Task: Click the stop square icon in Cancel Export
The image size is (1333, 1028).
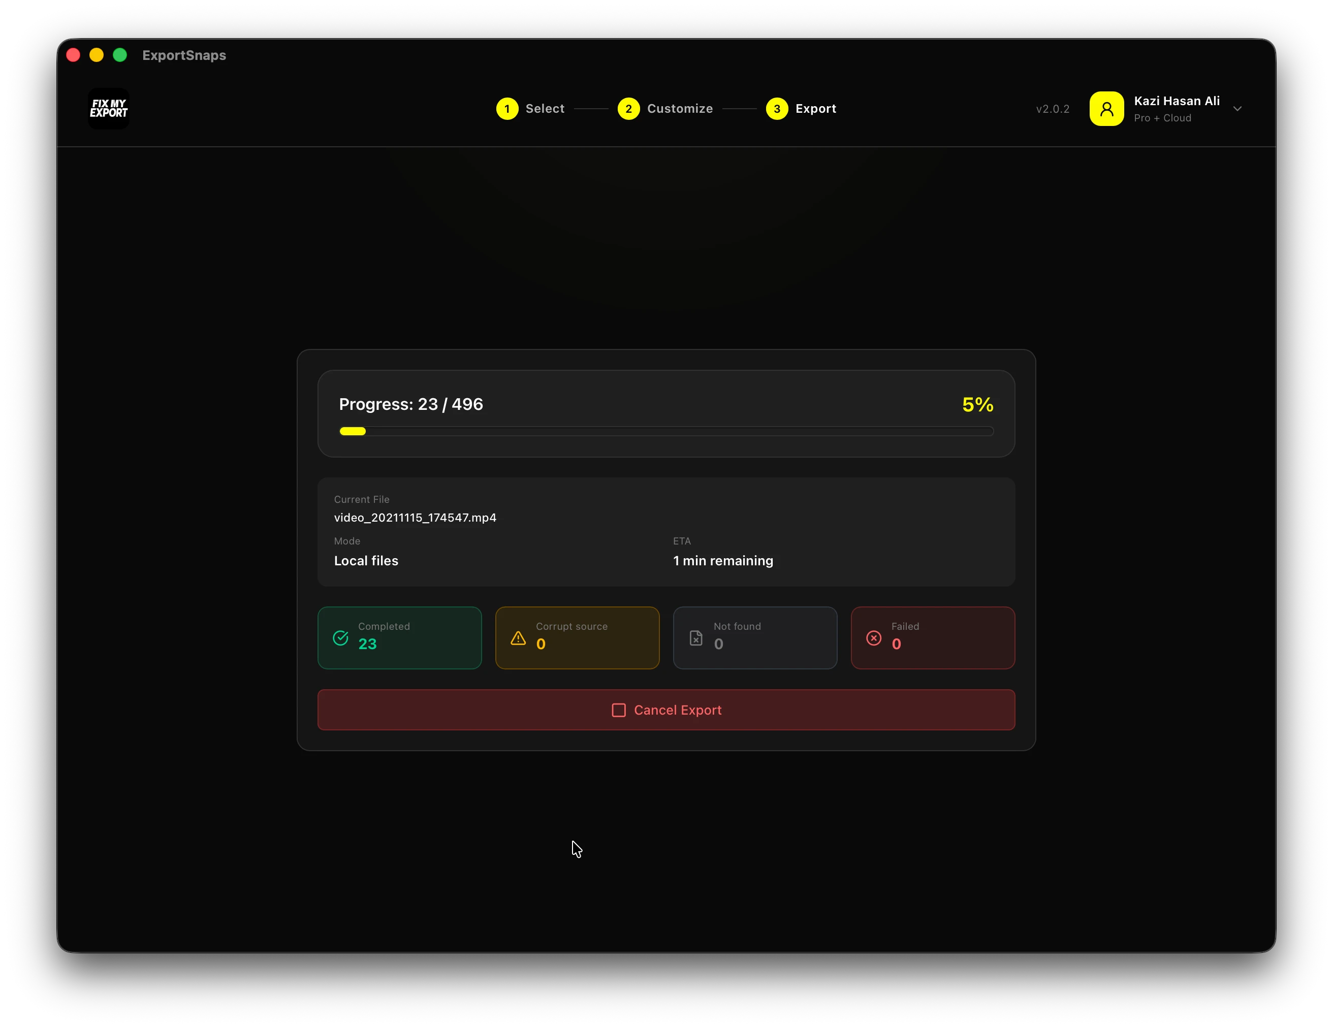Action: pyautogui.click(x=618, y=710)
